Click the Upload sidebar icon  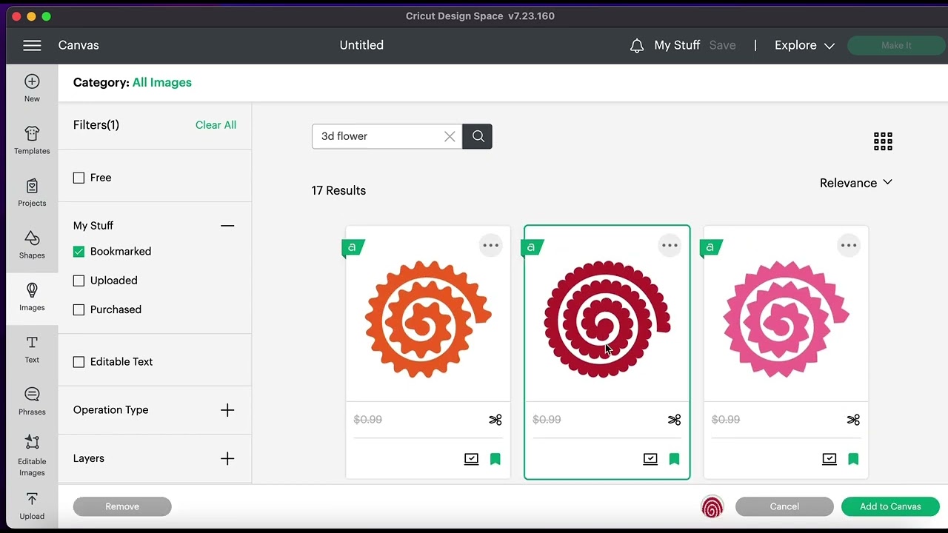click(32, 506)
